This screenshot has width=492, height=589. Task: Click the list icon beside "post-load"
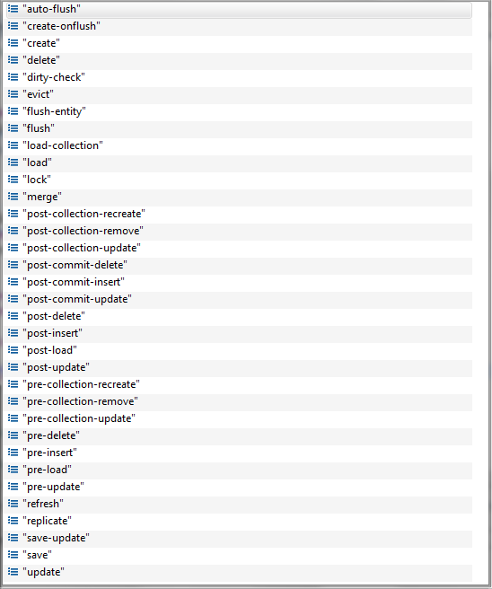(13, 350)
